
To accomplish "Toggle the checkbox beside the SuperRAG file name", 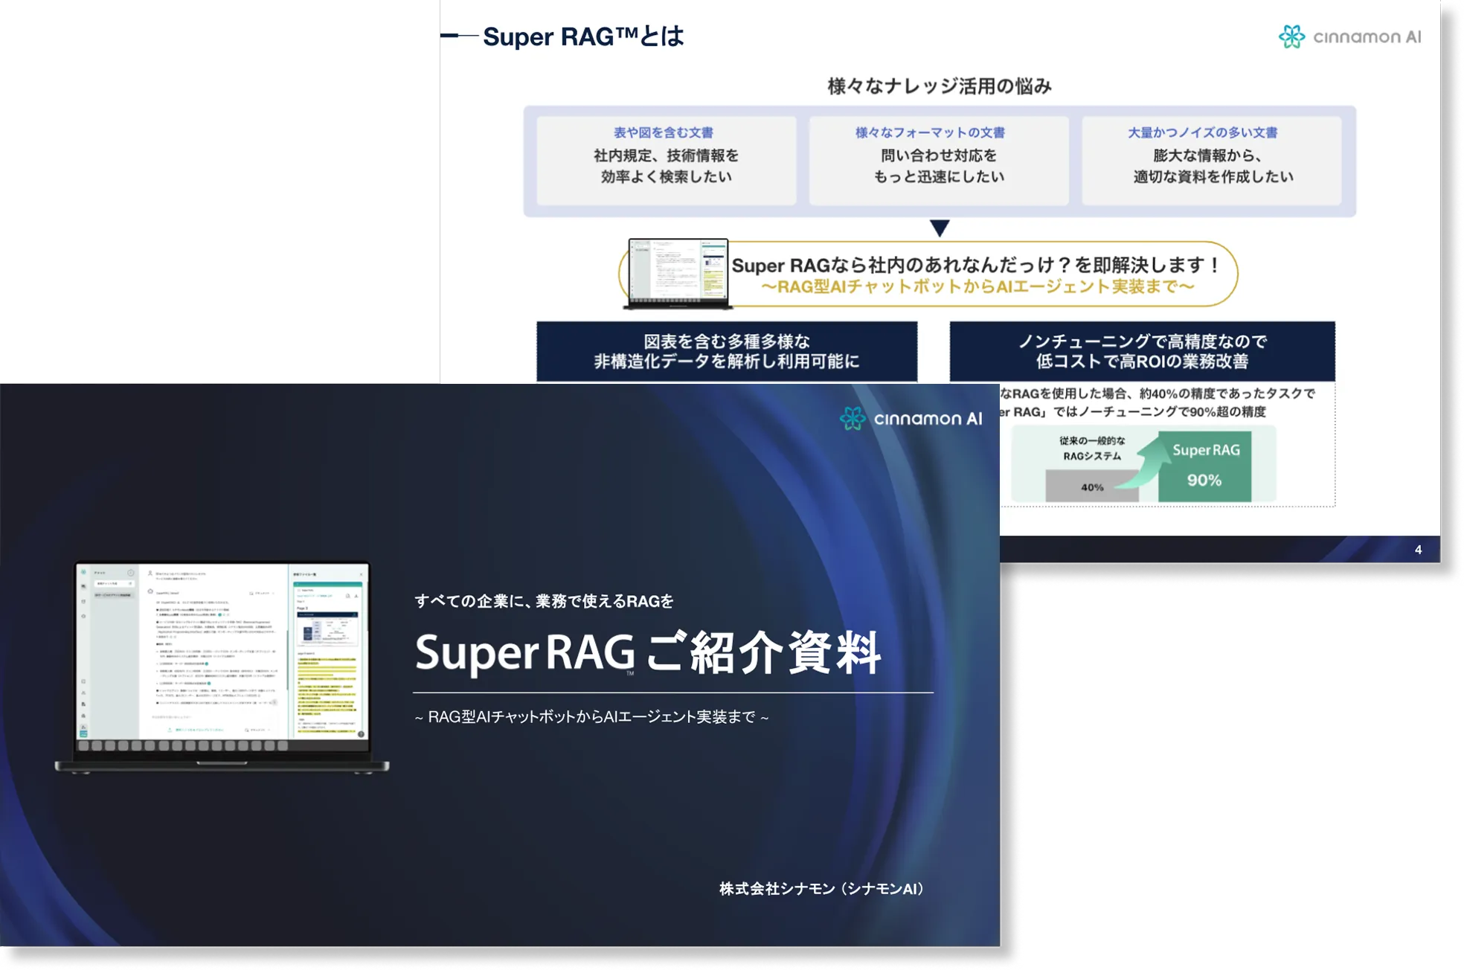I will (298, 590).
